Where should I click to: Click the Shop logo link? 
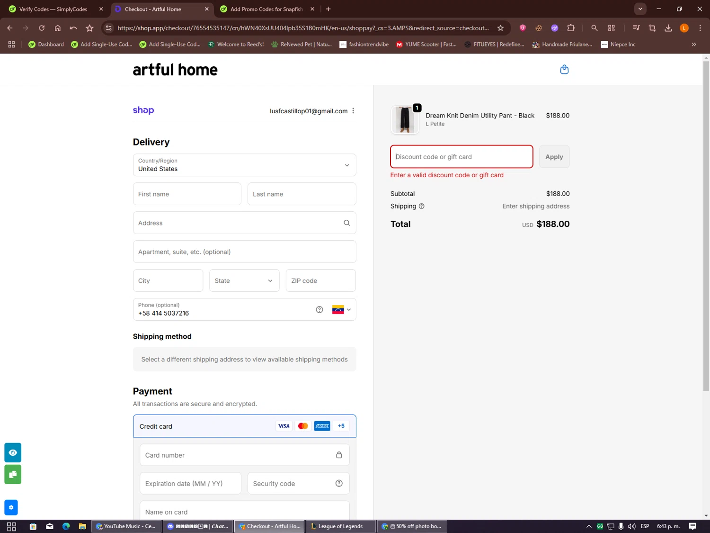(x=143, y=110)
